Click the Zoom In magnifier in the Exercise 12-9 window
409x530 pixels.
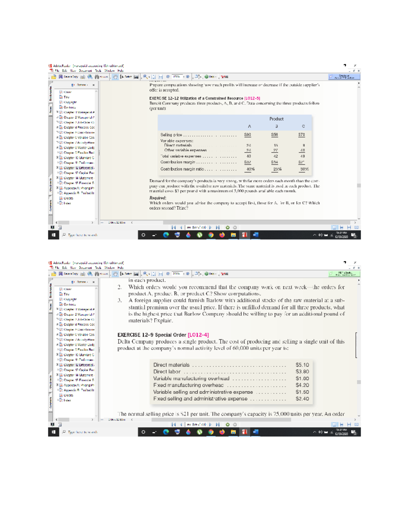pyautogui.click(x=146, y=274)
